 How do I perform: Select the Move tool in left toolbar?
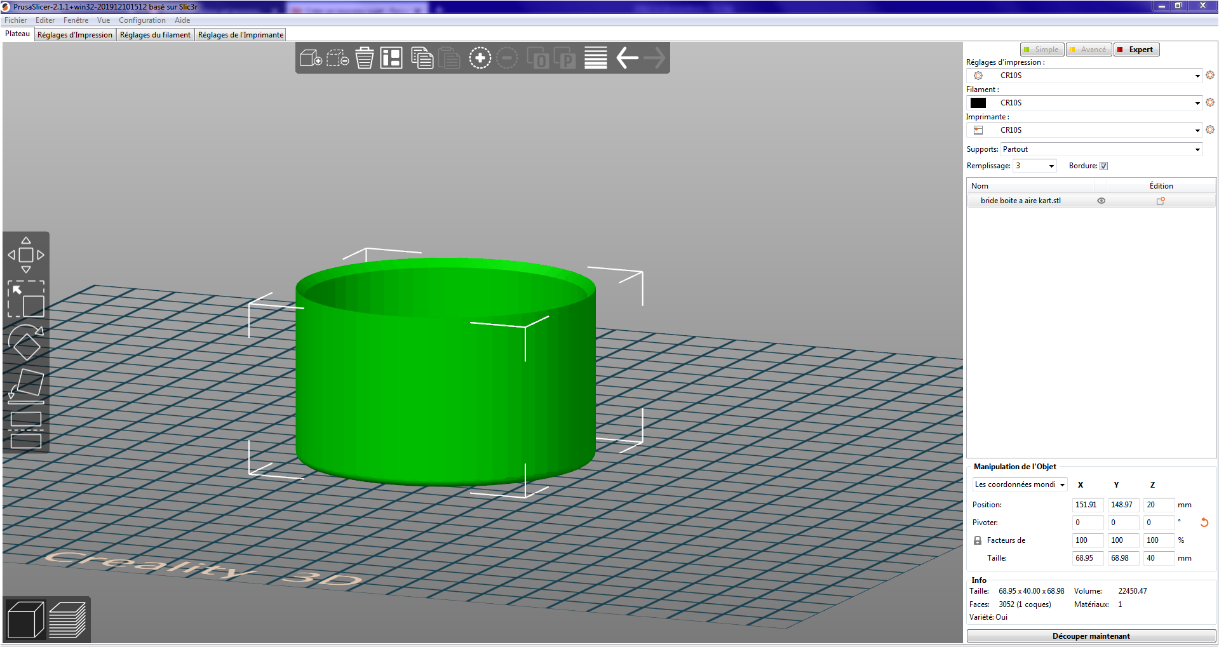pos(26,255)
